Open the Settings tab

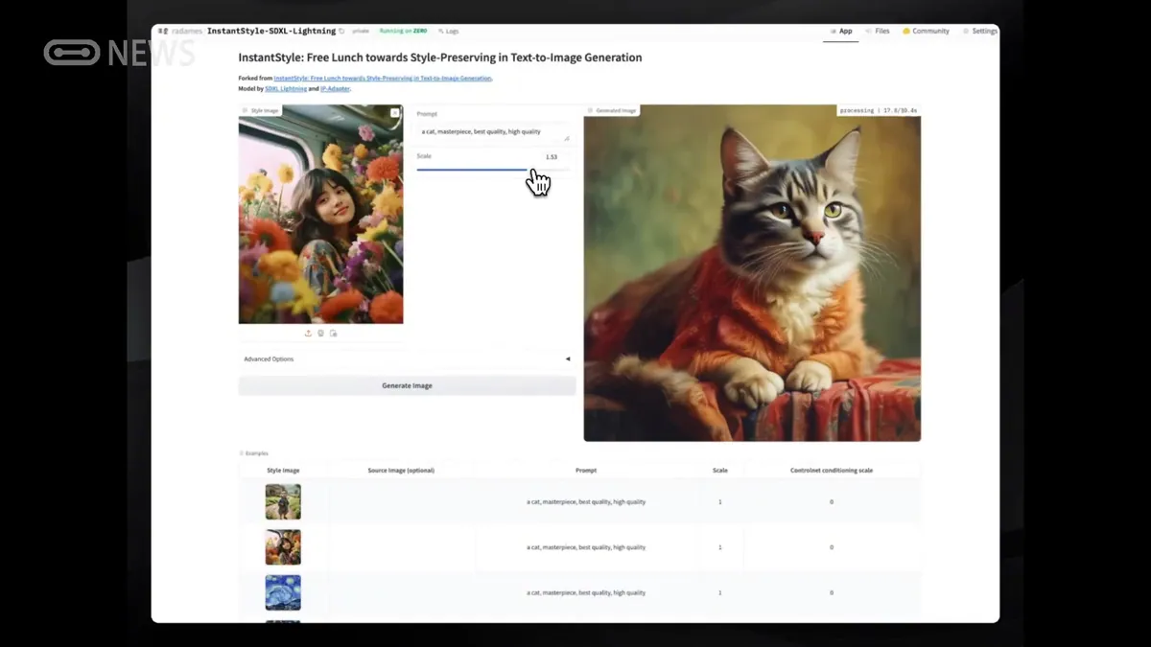(980, 31)
